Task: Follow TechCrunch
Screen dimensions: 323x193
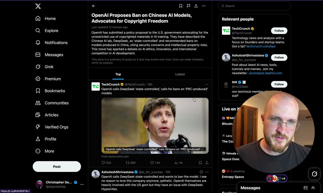Action: [279, 31]
